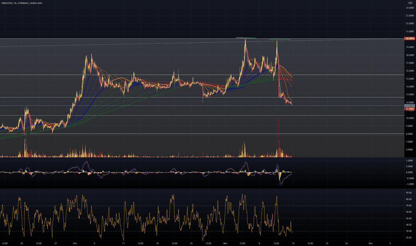The width and height of the screenshot is (416, 246).
Task: Click the 18 date label on time axis
Action: click(x=157, y=243)
